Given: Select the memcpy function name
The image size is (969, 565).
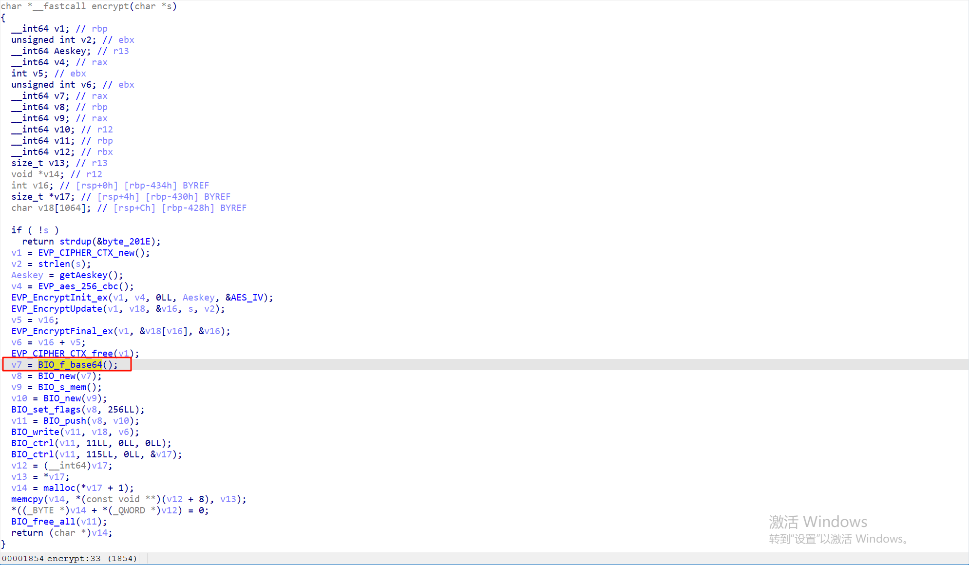Looking at the screenshot, I should 27,499.
